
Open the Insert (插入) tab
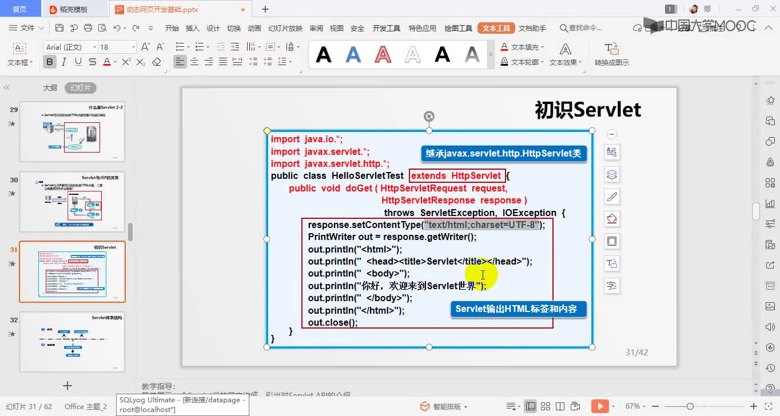193,28
